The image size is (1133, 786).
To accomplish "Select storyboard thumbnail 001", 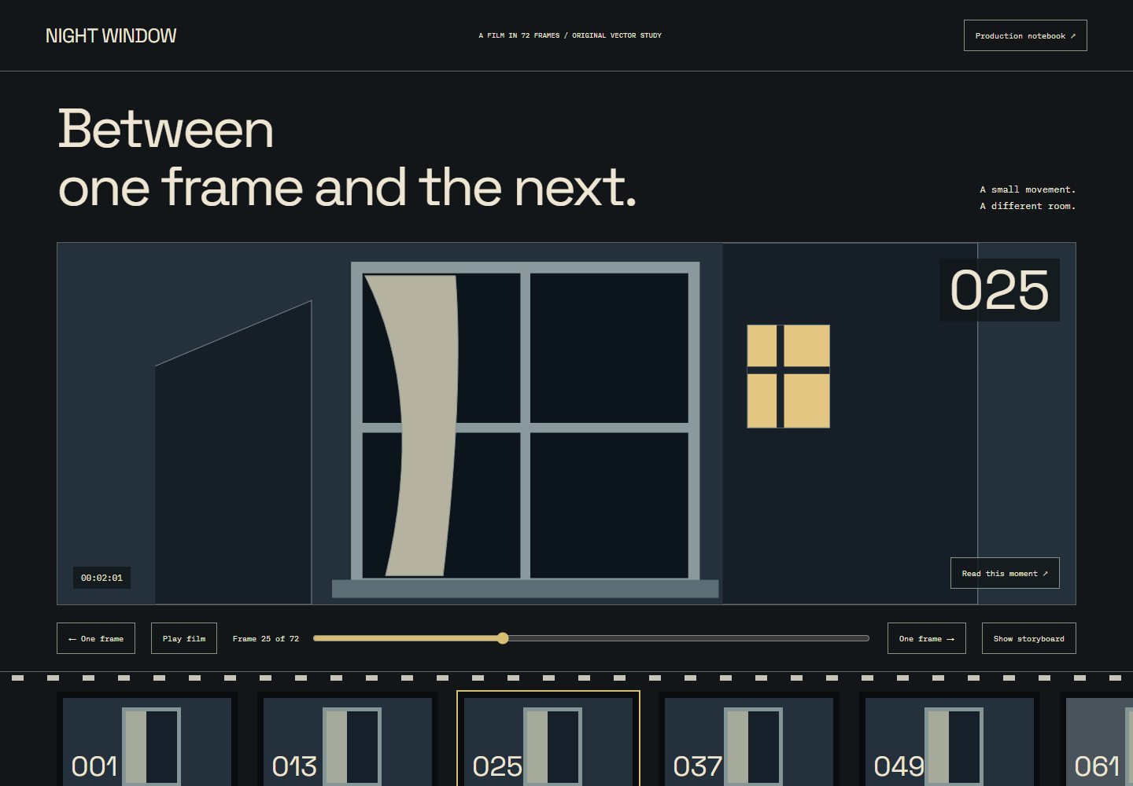I will pos(147,739).
